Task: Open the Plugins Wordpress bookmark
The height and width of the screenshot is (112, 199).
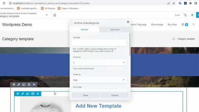Action: pyautogui.click(x=68, y=8)
